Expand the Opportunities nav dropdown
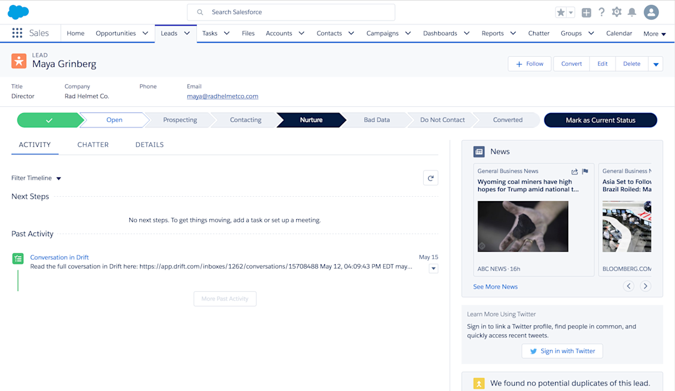The height and width of the screenshot is (391, 675). point(145,33)
